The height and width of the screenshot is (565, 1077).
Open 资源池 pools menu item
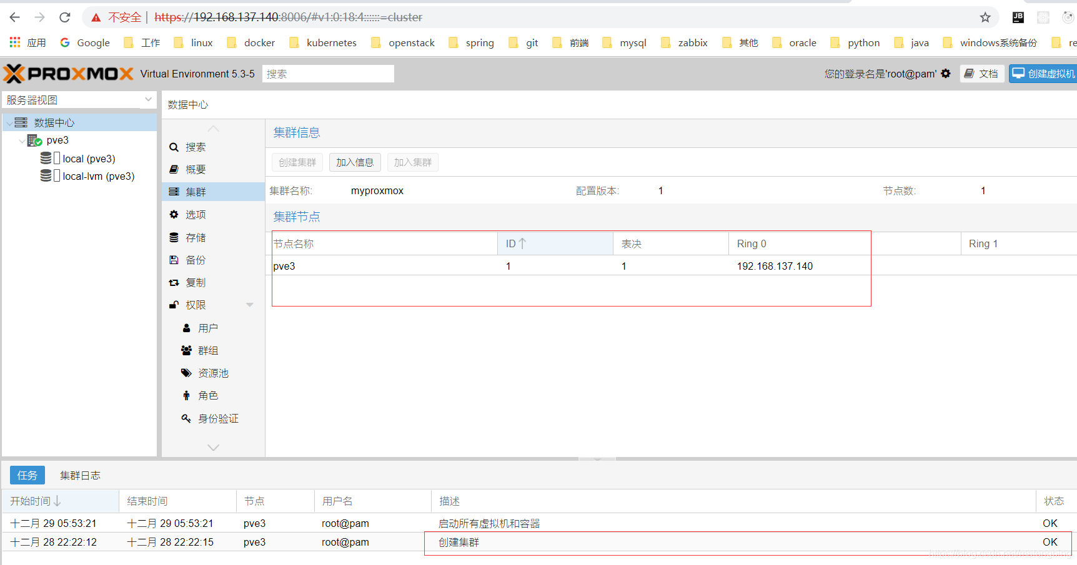pyautogui.click(x=213, y=373)
